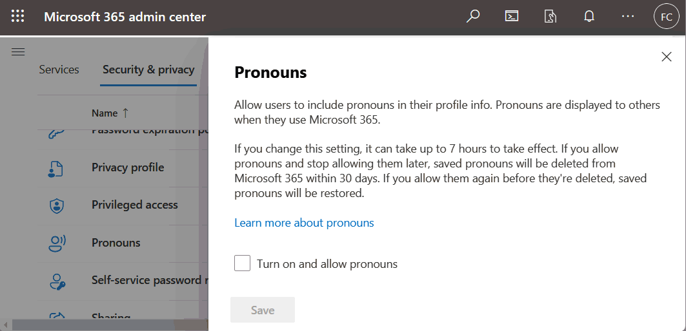Open the app launcher waffle icon
The height and width of the screenshot is (331, 686).
coord(18,17)
